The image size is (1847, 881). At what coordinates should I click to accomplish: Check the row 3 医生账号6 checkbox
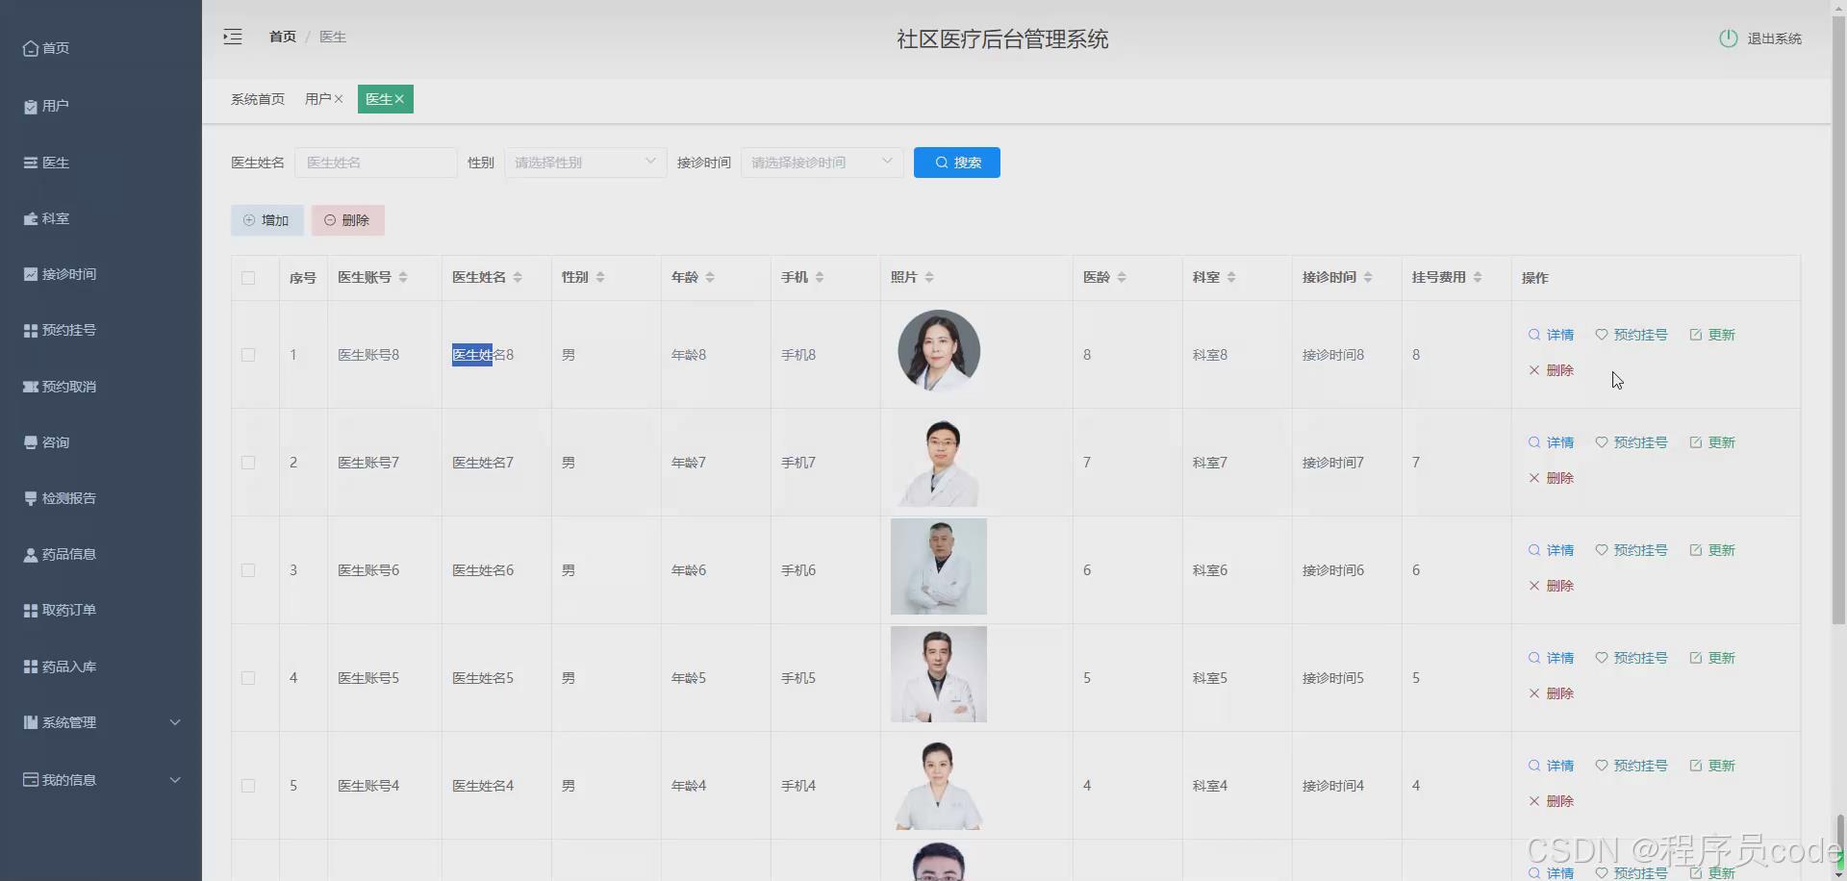pos(248,570)
